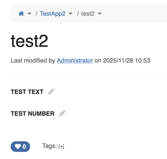Click the Tags label
The image size is (167, 159).
49,146
